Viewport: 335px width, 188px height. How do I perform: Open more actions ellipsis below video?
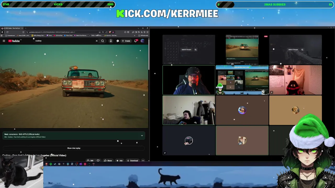pos(143,161)
